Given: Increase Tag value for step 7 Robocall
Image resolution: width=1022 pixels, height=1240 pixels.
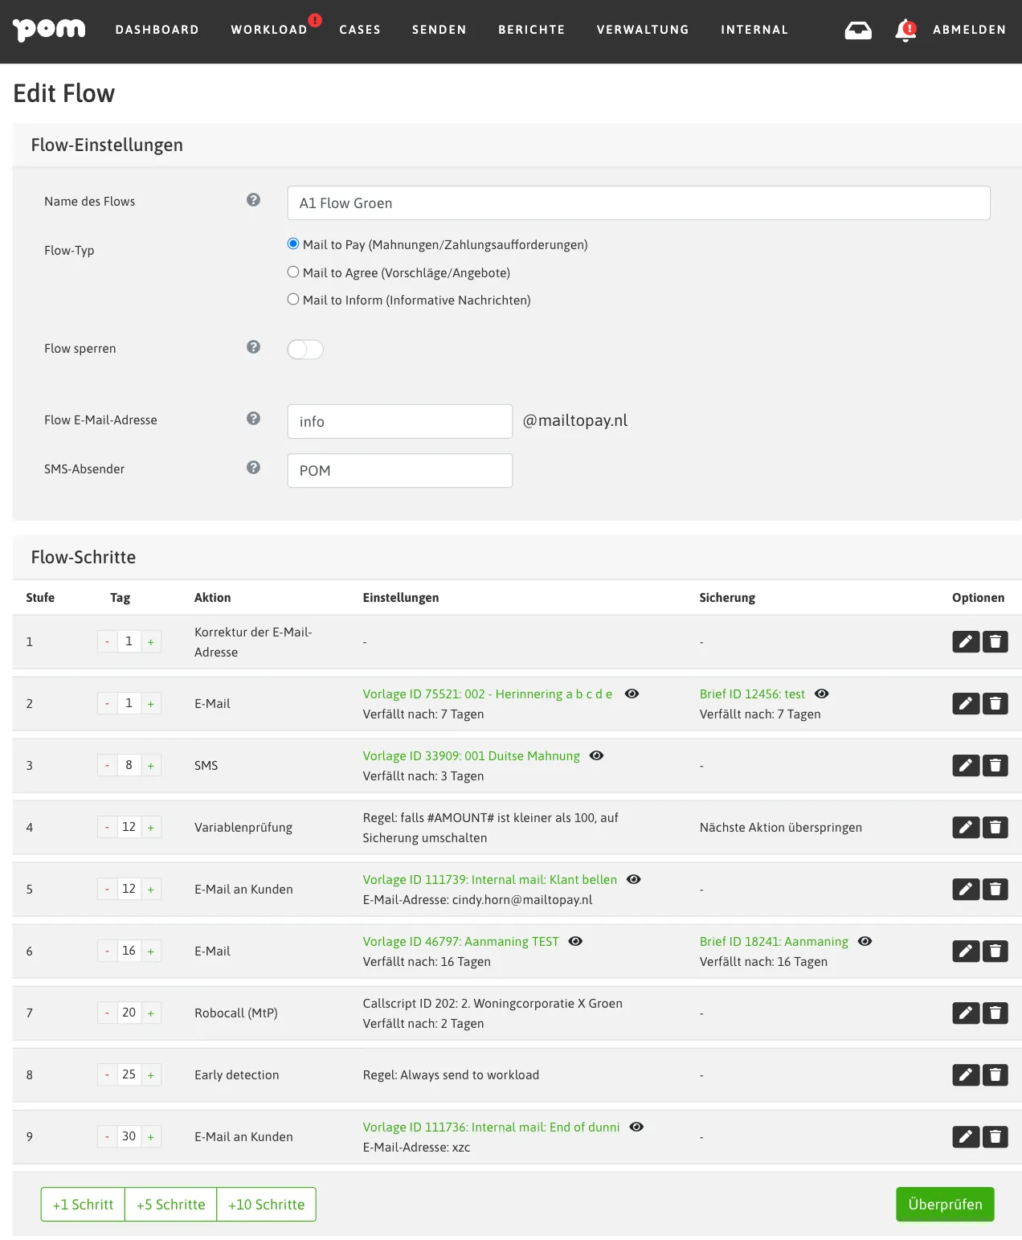Looking at the screenshot, I should coord(151,1013).
